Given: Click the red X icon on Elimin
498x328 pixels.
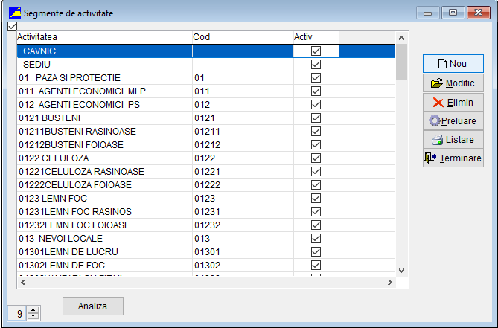Looking at the screenshot, I should pyautogui.click(x=438, y=103).
